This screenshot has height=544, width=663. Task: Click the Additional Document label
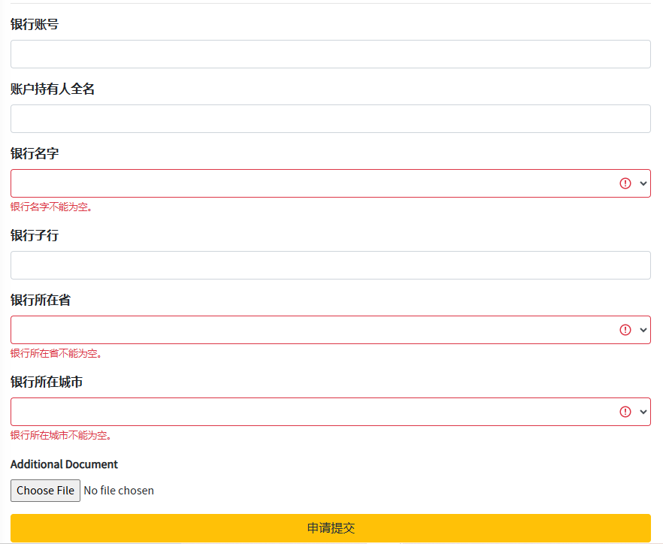(64, 464)
